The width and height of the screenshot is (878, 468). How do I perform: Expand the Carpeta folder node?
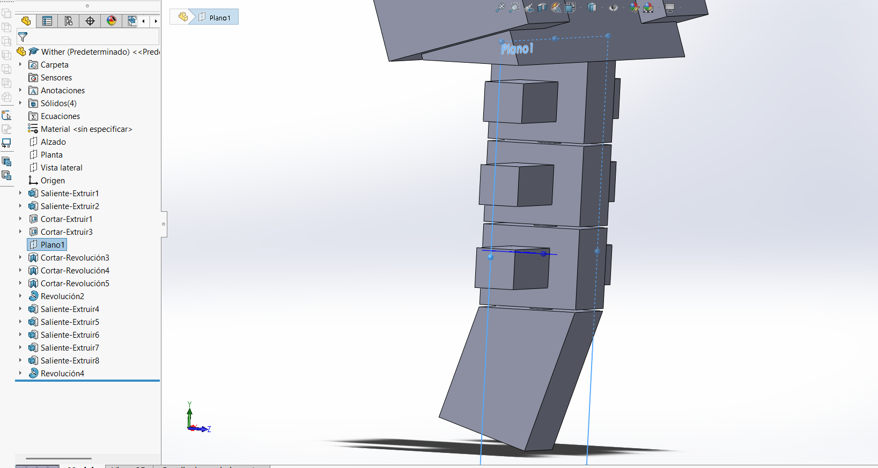pyautogui.click(x=20, y=64)
